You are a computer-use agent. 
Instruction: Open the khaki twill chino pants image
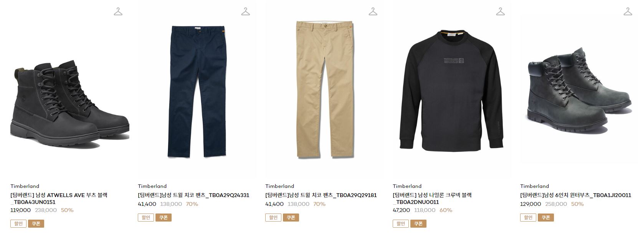pyautogui.click(x=325, y=89)
